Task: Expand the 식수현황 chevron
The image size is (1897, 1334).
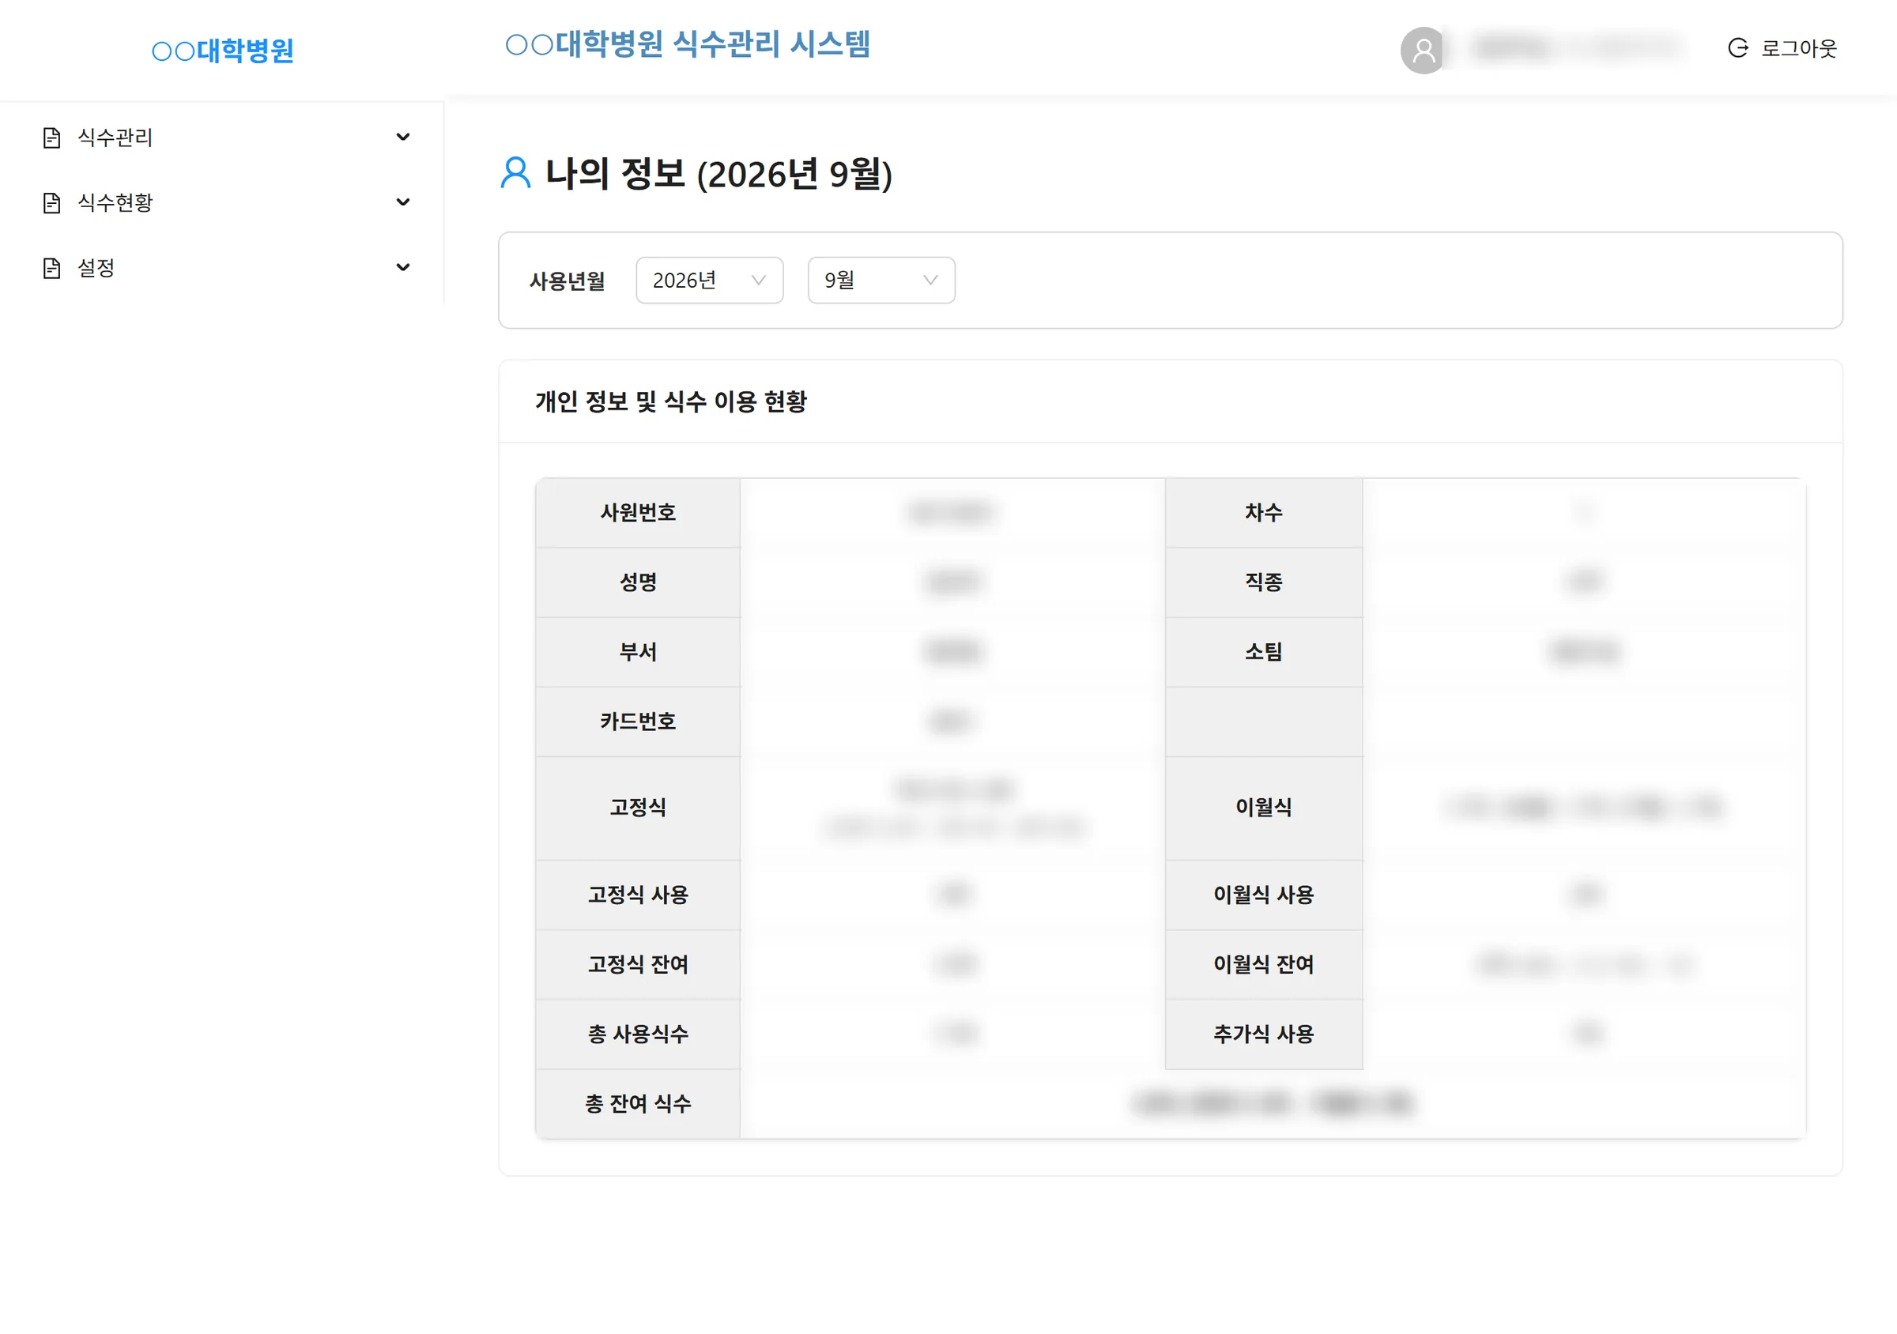Action: 403,202
